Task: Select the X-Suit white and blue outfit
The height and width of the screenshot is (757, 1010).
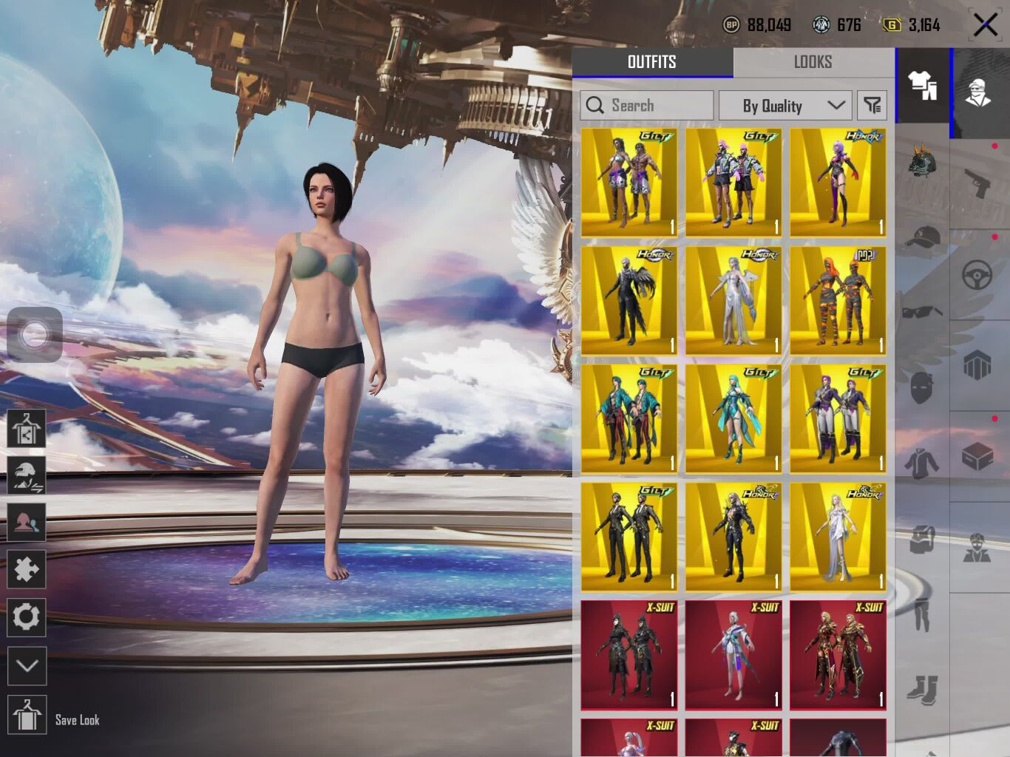Action: [733, 655]
